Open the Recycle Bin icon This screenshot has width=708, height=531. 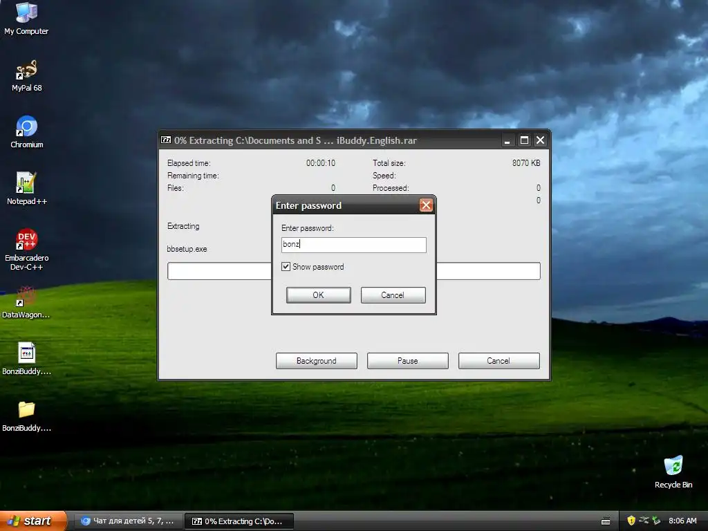673,472
